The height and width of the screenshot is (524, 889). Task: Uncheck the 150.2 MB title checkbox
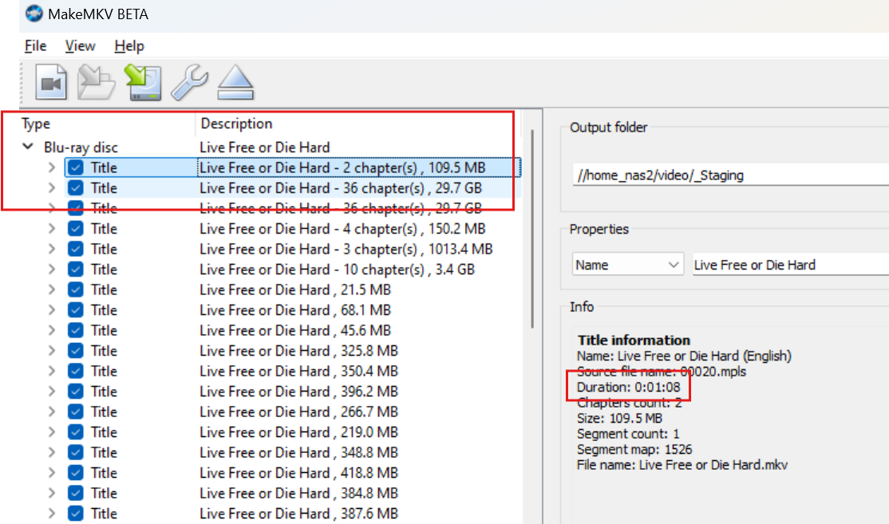coord(75,229)
